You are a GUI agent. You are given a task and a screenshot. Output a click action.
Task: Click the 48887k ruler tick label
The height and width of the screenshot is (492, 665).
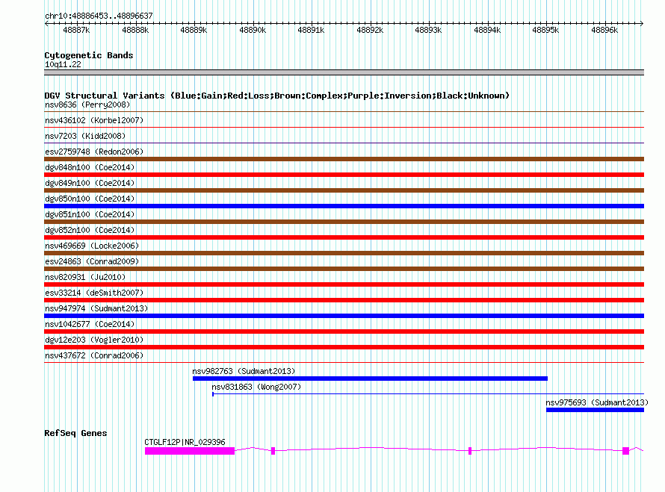(76, 30)
